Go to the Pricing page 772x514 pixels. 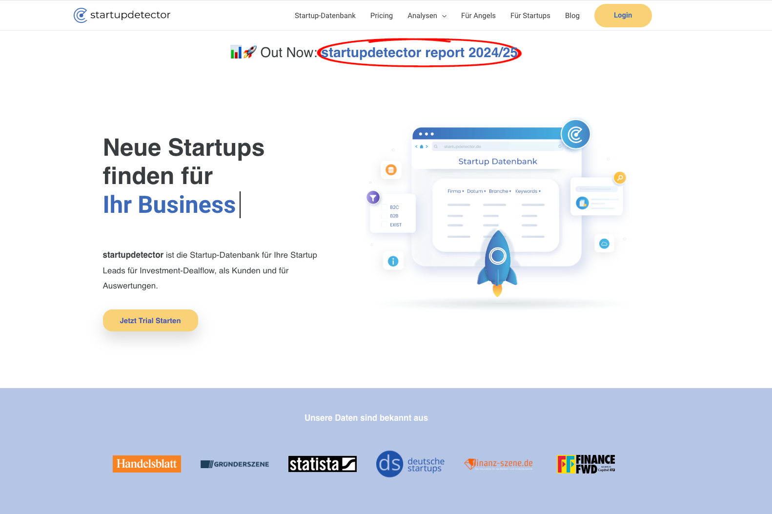(x=382, y=16)
